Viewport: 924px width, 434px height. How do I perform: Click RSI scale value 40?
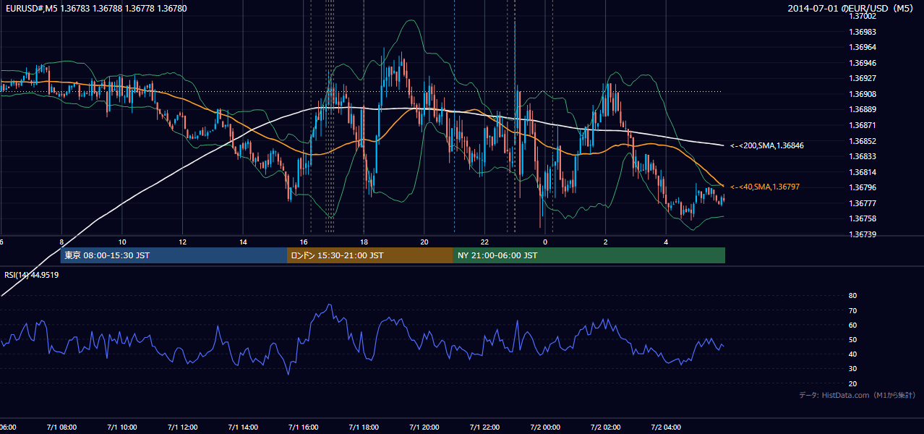(852, 354)
